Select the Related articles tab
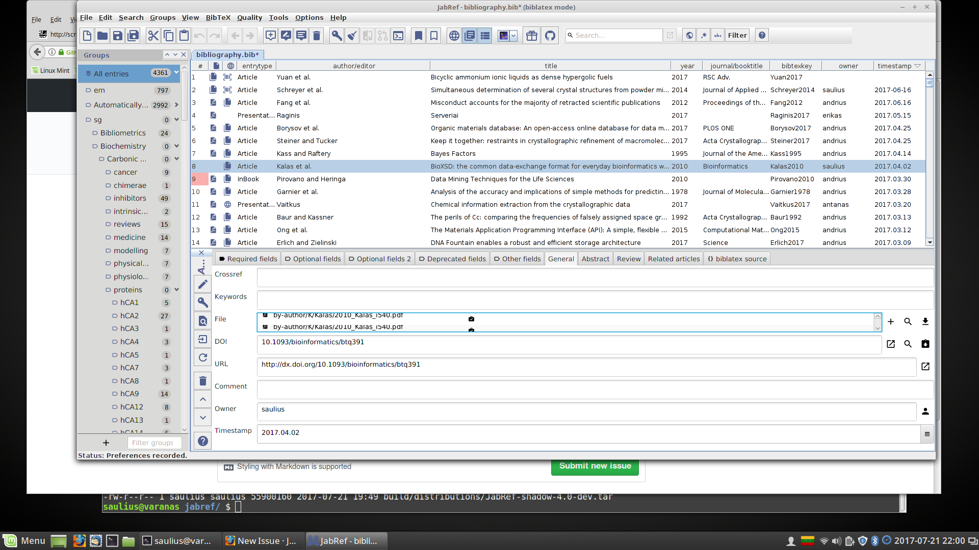This screenshot has width=979, height=550. coord(674,258)
